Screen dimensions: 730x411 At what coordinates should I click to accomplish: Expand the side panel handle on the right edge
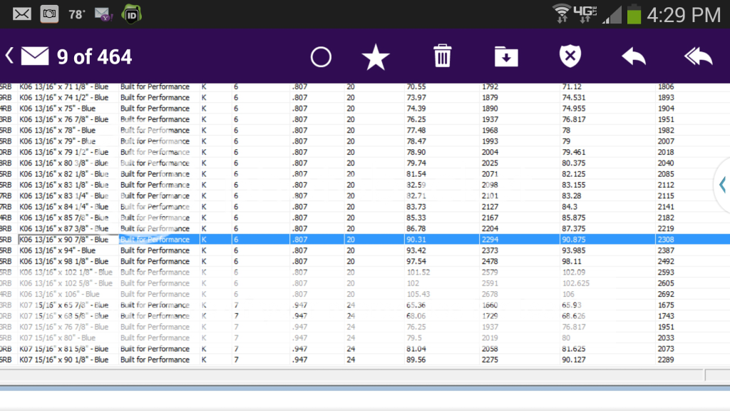[x=721, y=184]
